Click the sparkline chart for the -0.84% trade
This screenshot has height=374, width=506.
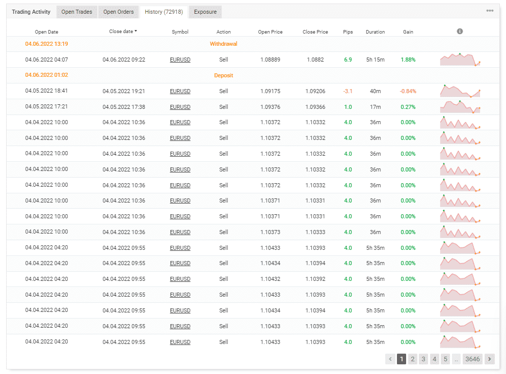pyautogui.click(x=460, y=91)
